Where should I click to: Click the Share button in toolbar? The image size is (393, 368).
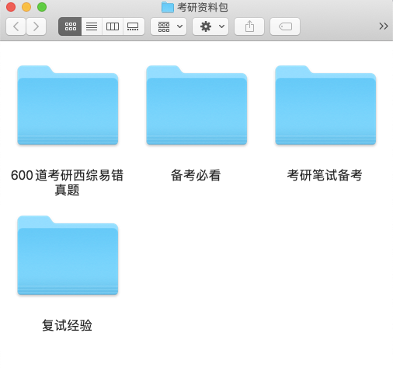249,26
